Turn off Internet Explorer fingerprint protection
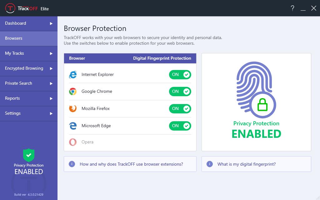This screenshot has height=200, width=320. [180, 75]
